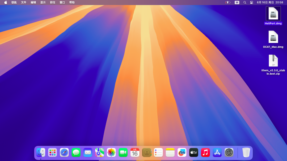287x161 pixels.
Task: Open the Messages app
Action: (76, 153)
